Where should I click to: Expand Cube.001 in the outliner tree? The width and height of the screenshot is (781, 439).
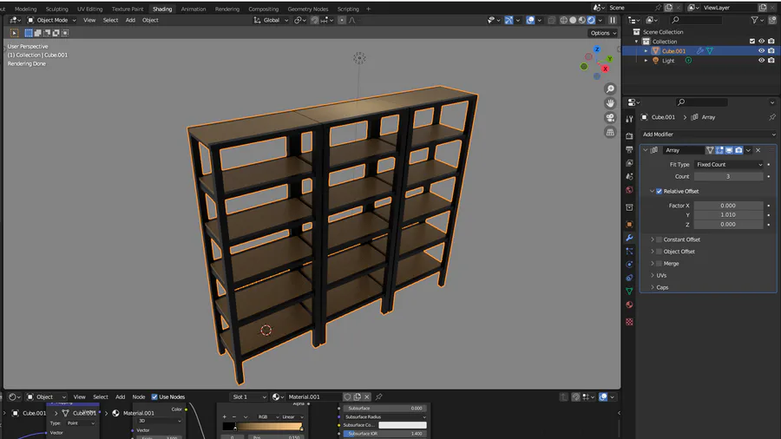(x=646, y=51)
